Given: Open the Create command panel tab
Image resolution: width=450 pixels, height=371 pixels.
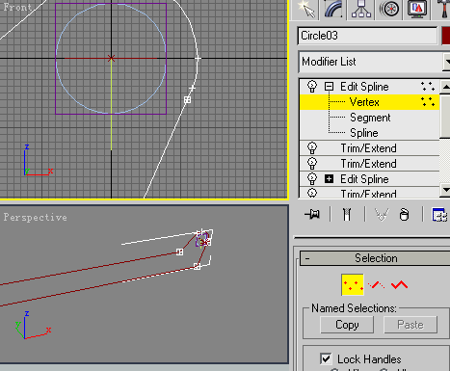Looking at the screenshot, I should coord(306,10).
